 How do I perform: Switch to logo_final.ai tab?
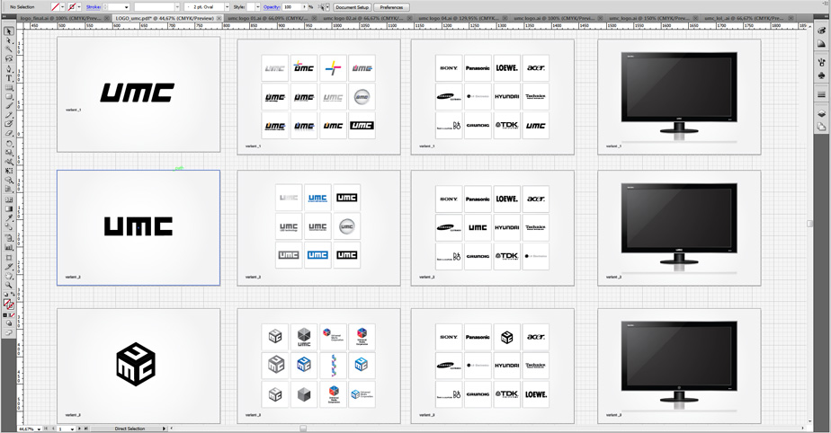click(x=60, y=18)
